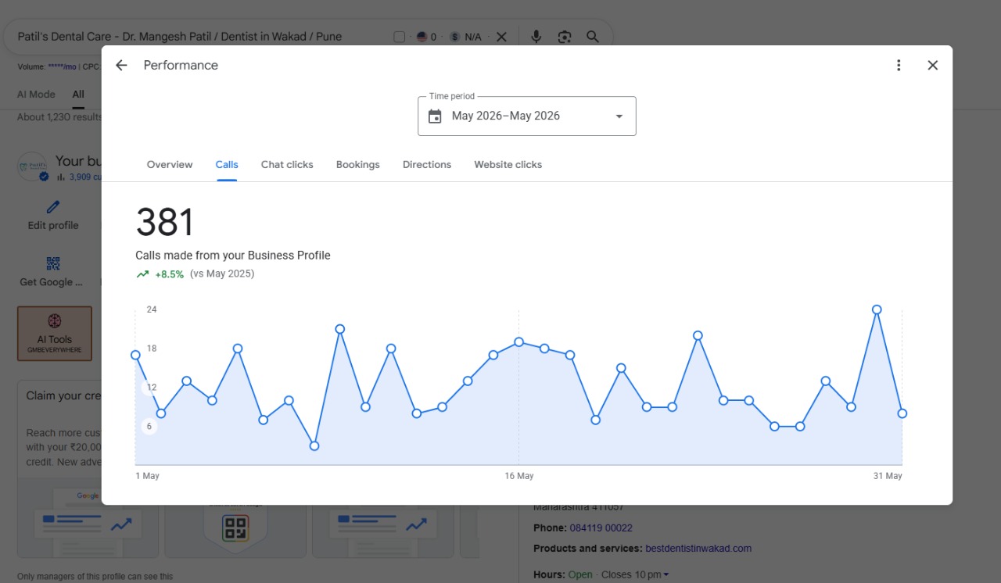Open the Directions tab

427,165
